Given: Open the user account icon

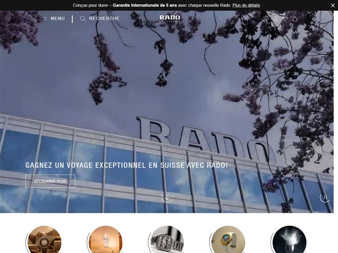Looking at the screenshot, I should pyautogui.click(x=276, y=19).
